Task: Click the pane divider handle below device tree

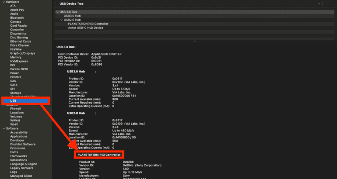Action: pos(195,41)
